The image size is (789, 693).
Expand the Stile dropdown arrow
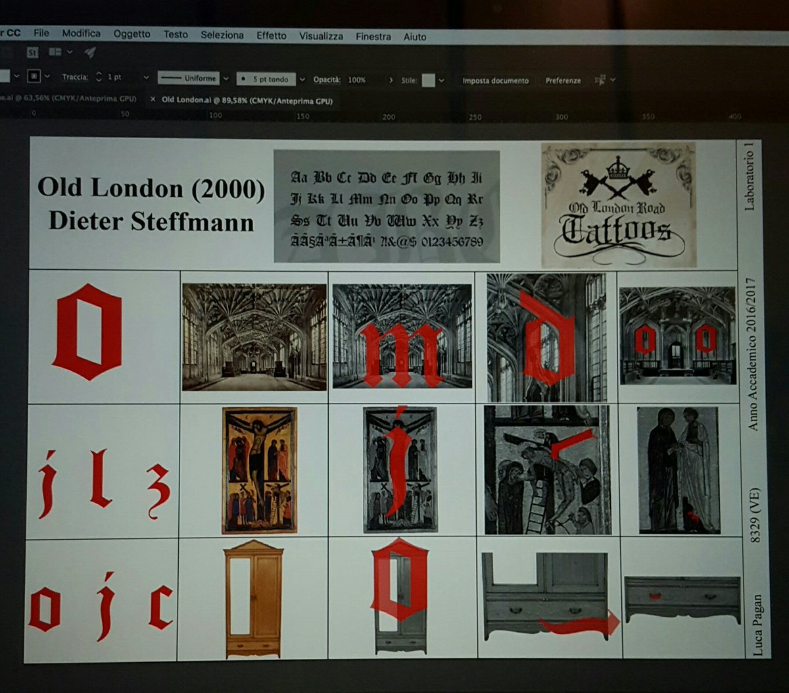coord(442,81)
